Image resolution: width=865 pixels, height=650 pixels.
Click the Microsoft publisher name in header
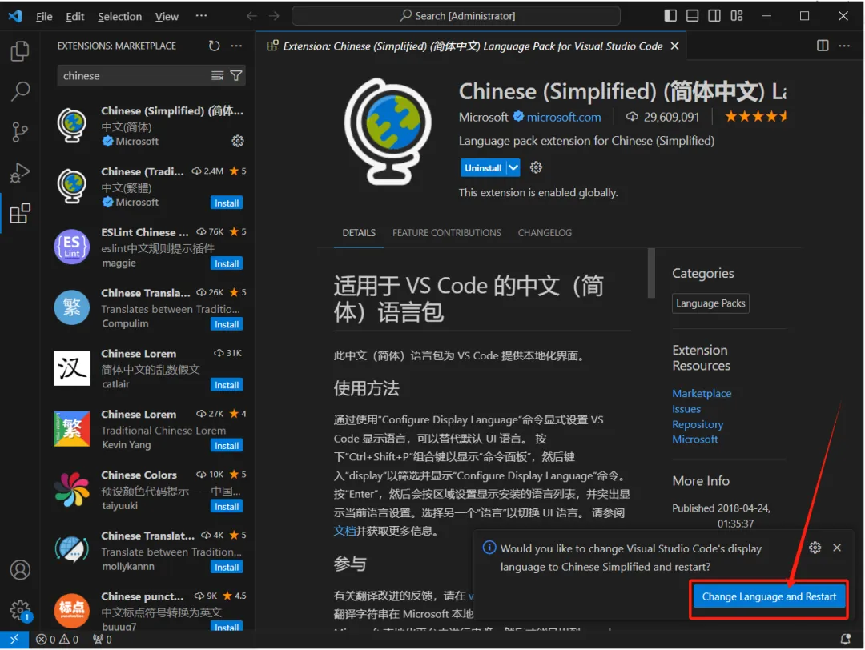pyautogui.click(x=483, y=117)
